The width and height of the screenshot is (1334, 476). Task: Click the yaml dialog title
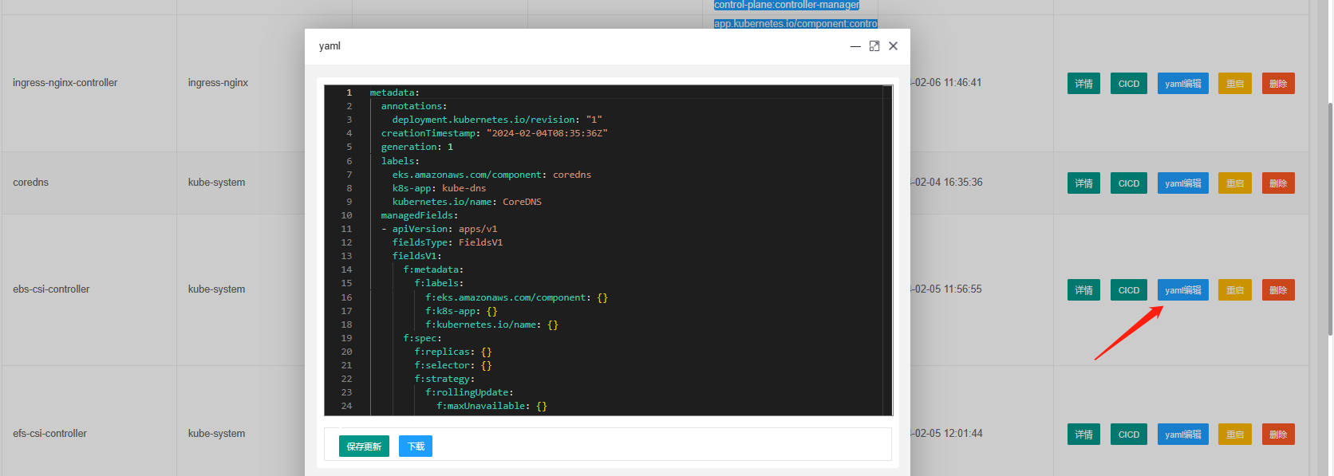[330, 46]
